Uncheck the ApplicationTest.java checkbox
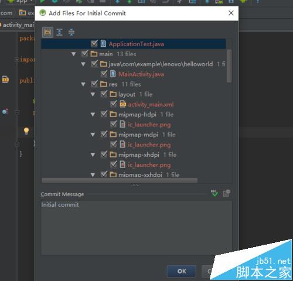 pos(94,43)
